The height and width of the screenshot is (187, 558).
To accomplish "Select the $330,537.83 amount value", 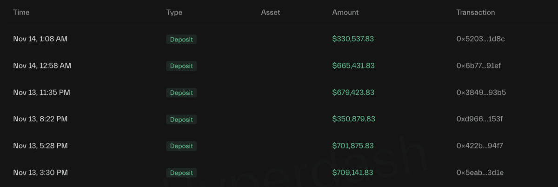I will (353, 39).
